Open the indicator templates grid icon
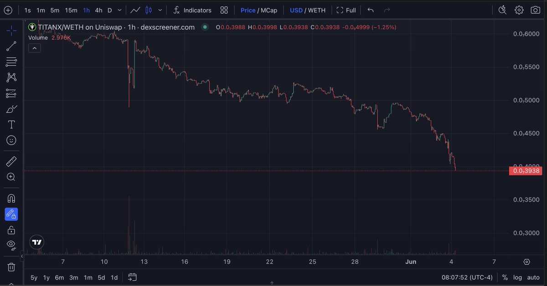The width and height of the screenshot is (547, 286). [224, 10]
